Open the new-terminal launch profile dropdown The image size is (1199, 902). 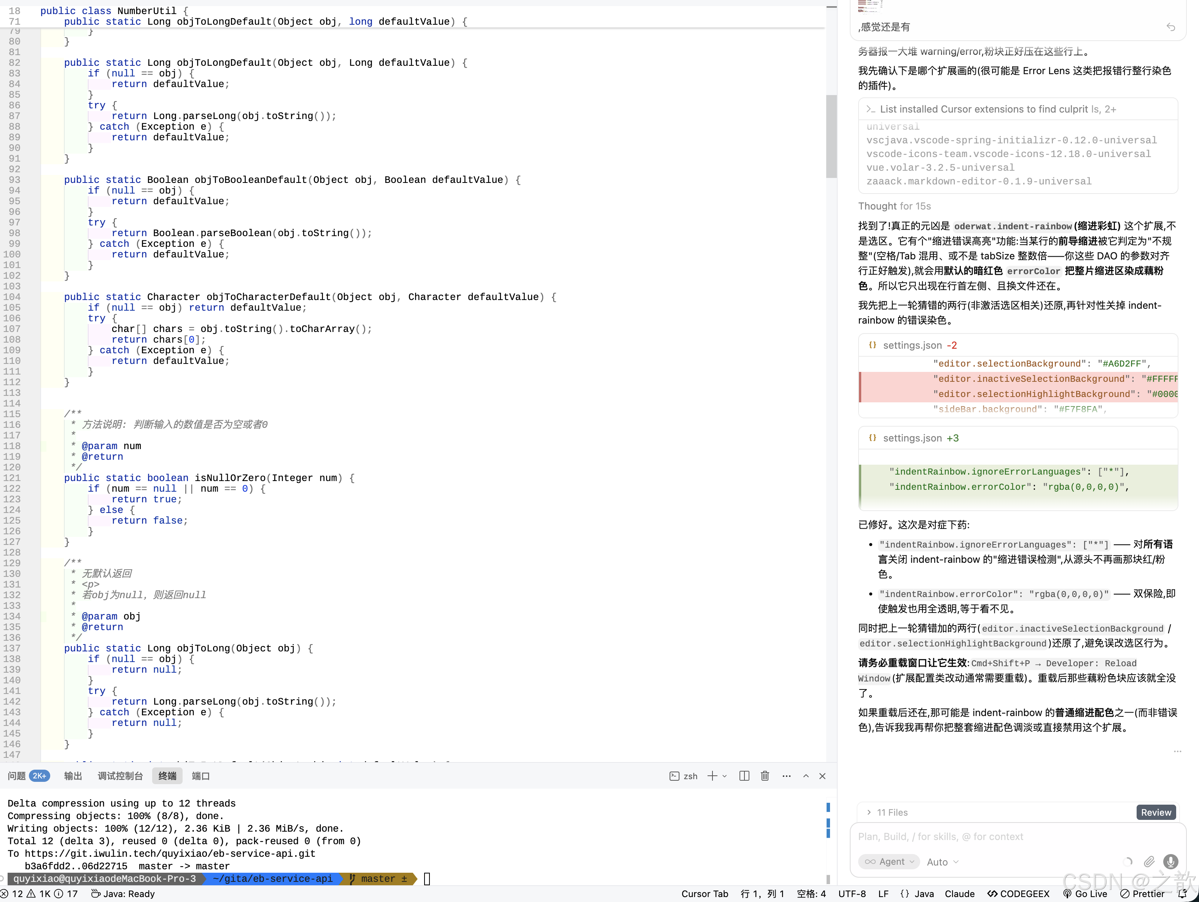click(725, 776)
